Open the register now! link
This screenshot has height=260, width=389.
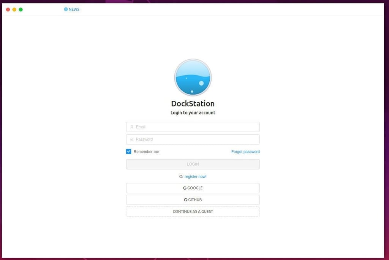(196, 176)
